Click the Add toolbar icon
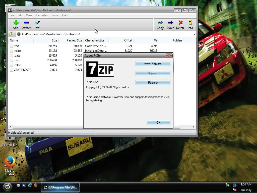This screenshot has width=257, height=193. coord(16,23)
